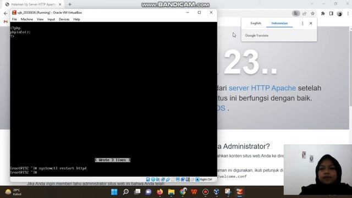Open the Machine menu in VirtualBox

(27, 19)
